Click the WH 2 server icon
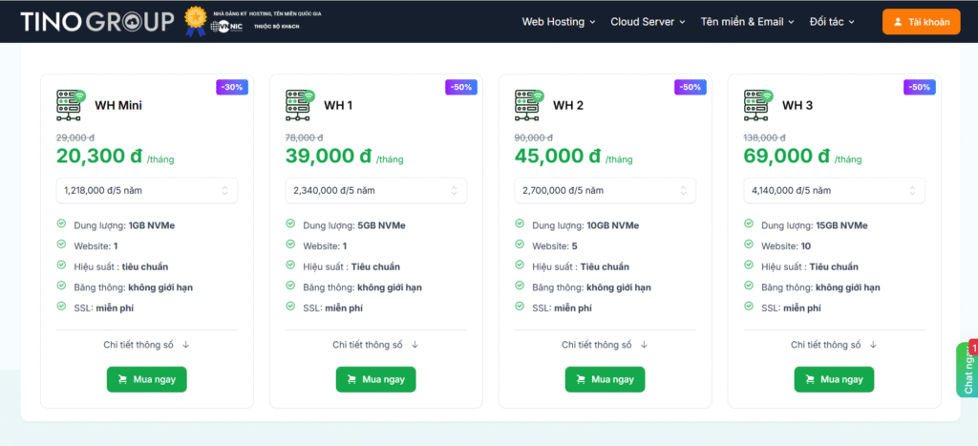Screen dimensions: 978x446 tap(529, 104)
